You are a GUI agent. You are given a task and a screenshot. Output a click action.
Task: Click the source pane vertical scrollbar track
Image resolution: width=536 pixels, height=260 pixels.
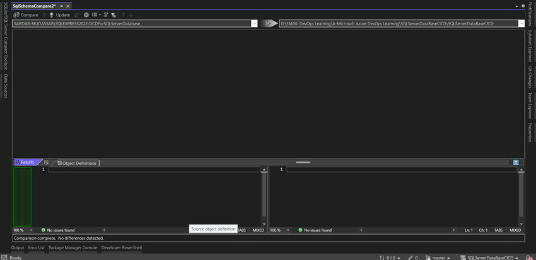(264, 196)
